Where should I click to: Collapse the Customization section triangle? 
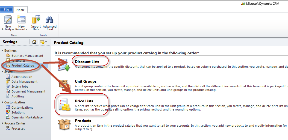(x=2, y=102)
